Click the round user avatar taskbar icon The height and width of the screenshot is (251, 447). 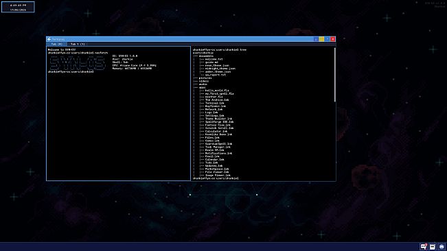[x=442, y=246]
